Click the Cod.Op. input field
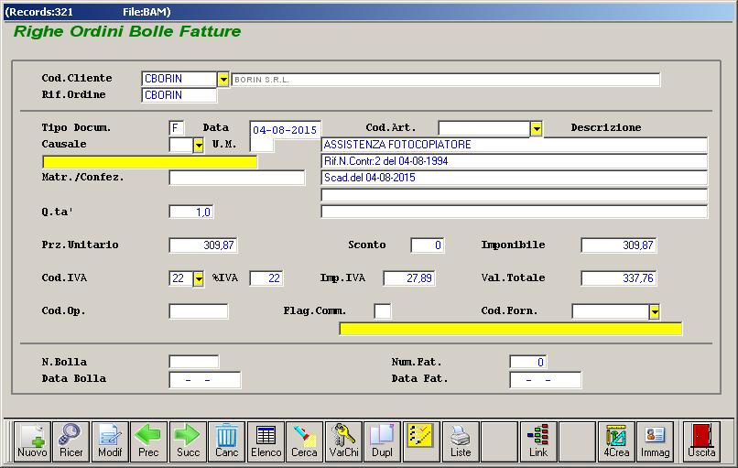Image resolution: width=738 pixels, height=468 pixels. click(x=199, y=311)
